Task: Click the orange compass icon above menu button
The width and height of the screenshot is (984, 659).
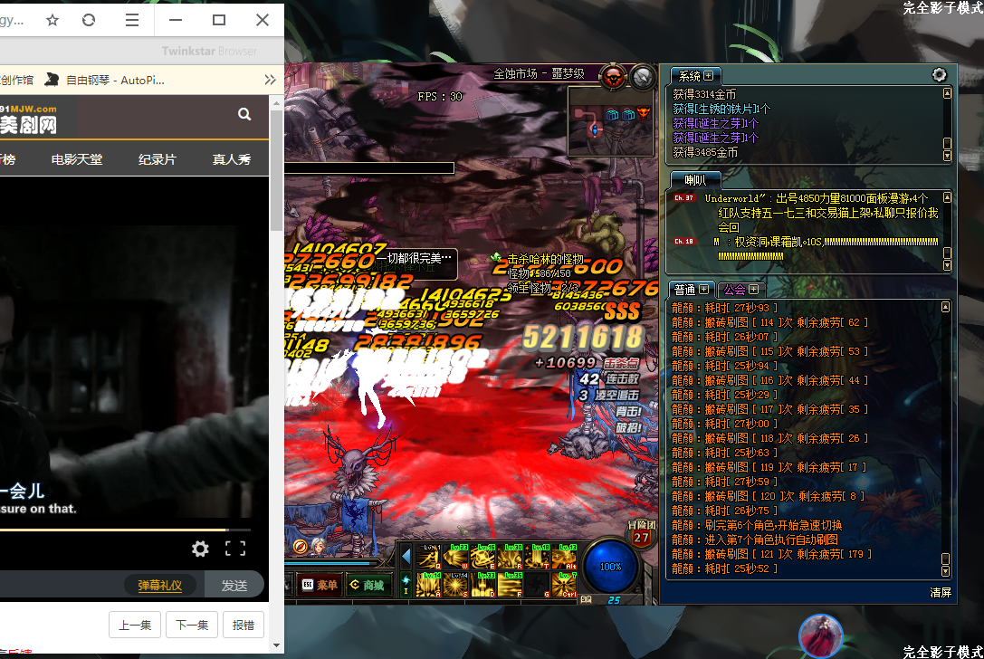Action: [301, 547]
